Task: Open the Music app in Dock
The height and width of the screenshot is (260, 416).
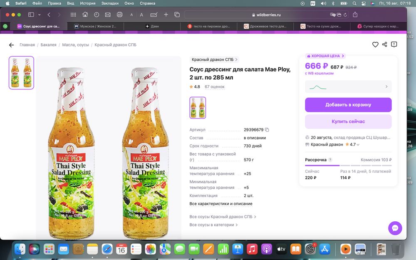Action: tap(252, 249)
